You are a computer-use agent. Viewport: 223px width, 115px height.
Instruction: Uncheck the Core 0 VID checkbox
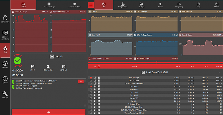pos(91,86)
